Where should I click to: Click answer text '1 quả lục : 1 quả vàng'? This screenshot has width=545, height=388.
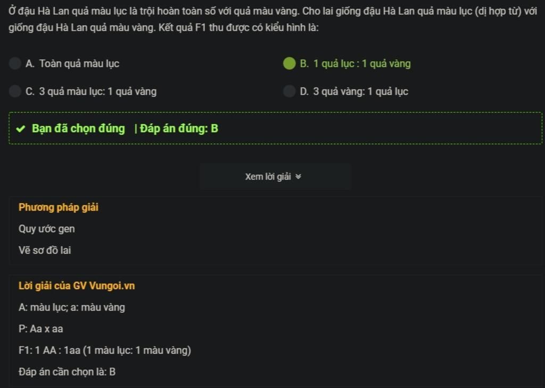(362, 63)
